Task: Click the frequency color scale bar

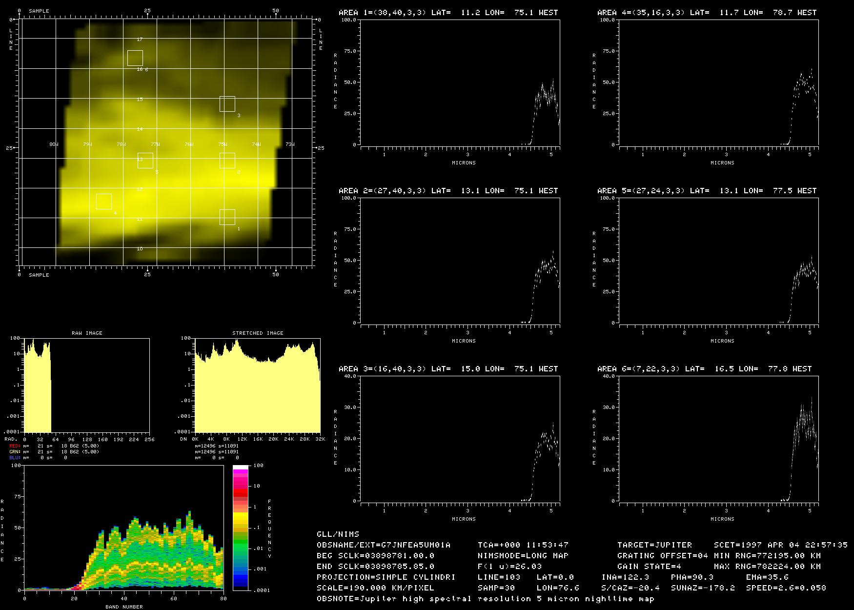Action: pyautogui.click(x=240, y=528)
